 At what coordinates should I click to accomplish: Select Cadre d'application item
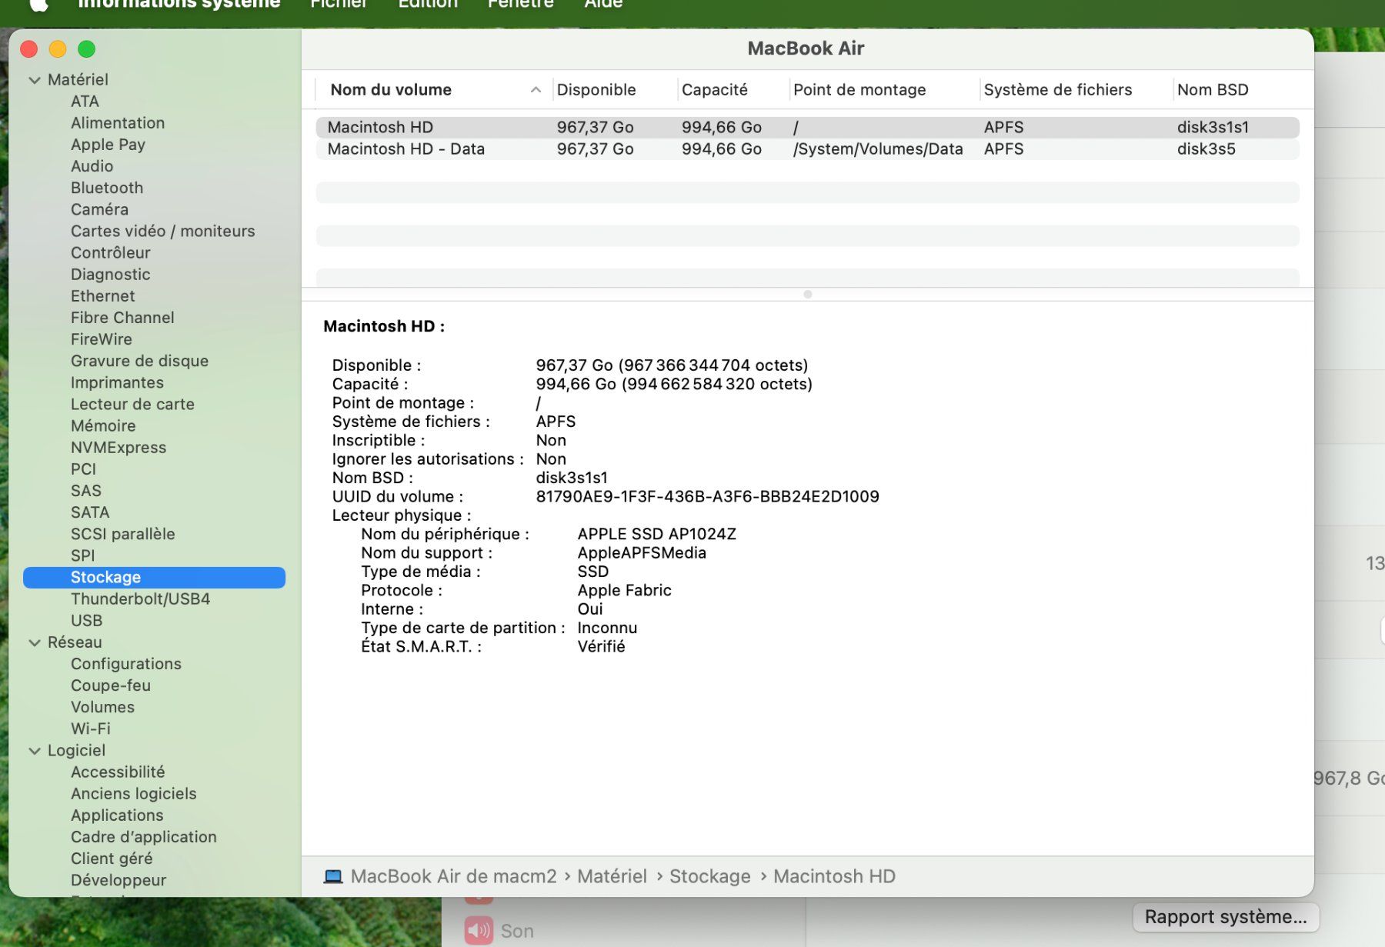click(144, 837)
